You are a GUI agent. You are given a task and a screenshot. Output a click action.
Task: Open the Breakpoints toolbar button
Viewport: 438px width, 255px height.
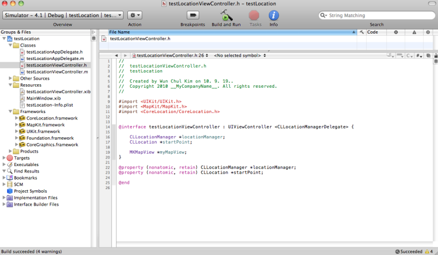pos(192,15)
